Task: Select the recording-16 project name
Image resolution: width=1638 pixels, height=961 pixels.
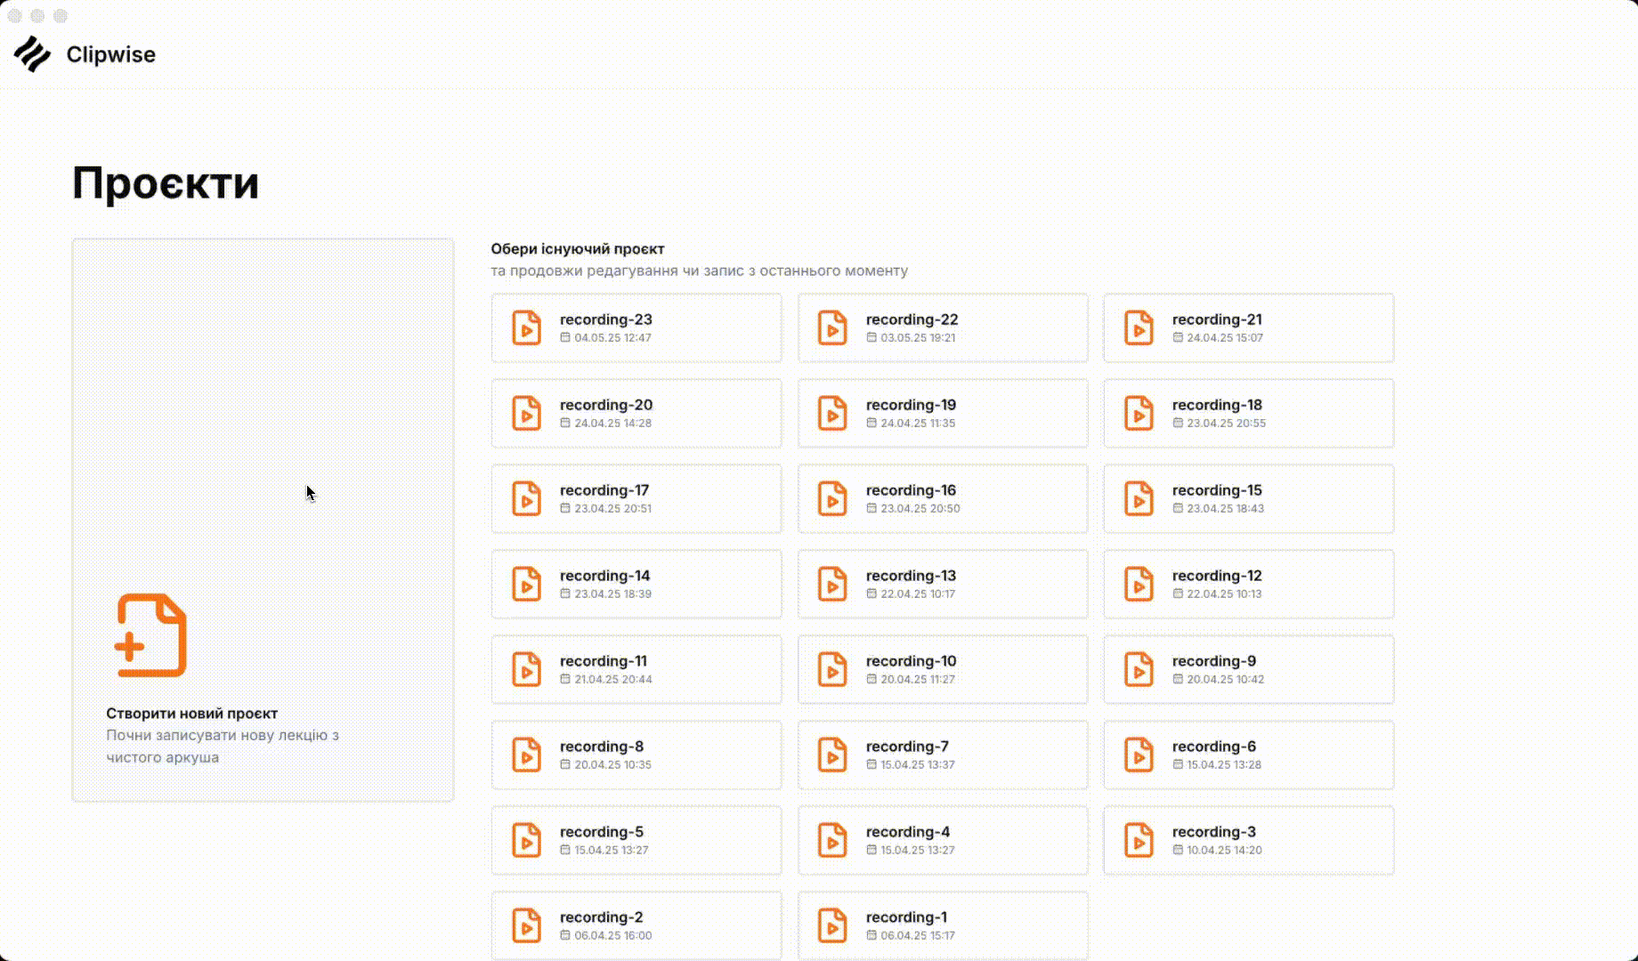Action: pos(911,490)
